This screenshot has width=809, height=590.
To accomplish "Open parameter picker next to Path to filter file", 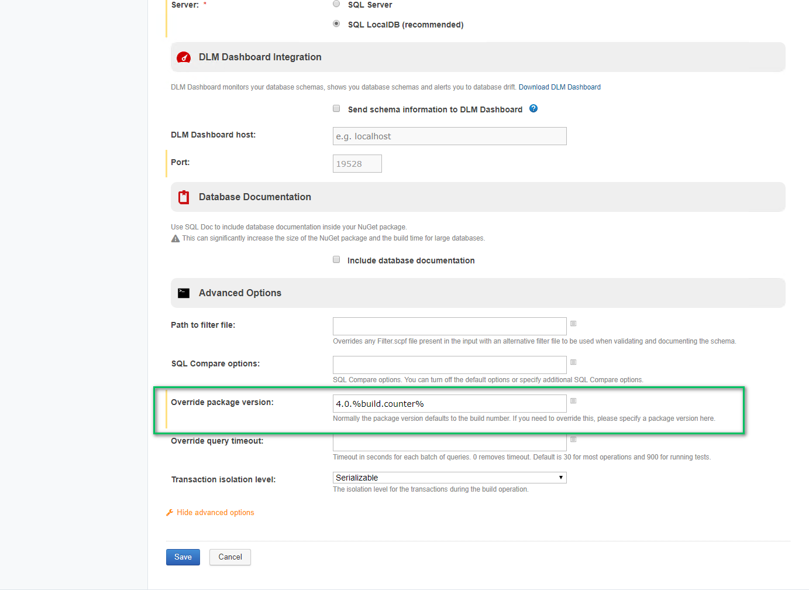I will 573,324.
